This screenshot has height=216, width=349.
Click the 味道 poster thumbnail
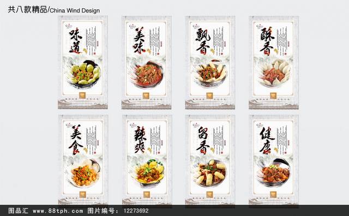click(x=83, y=62)
